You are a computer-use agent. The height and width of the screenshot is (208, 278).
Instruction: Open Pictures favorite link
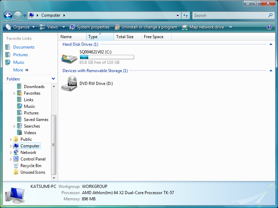point(21,55)
